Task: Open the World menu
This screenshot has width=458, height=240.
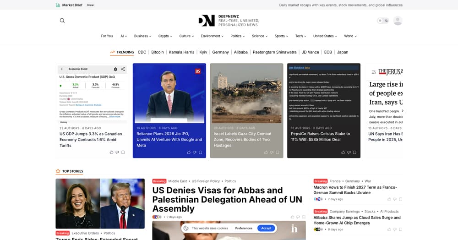Action: coord(350,36)
